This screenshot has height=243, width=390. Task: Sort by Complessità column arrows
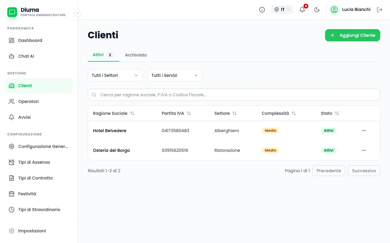tap(294, 113)
